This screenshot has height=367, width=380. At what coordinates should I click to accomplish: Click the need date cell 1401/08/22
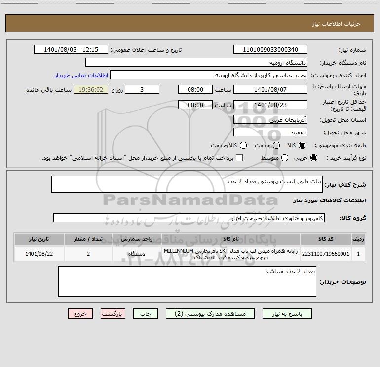tap(39, 254)
